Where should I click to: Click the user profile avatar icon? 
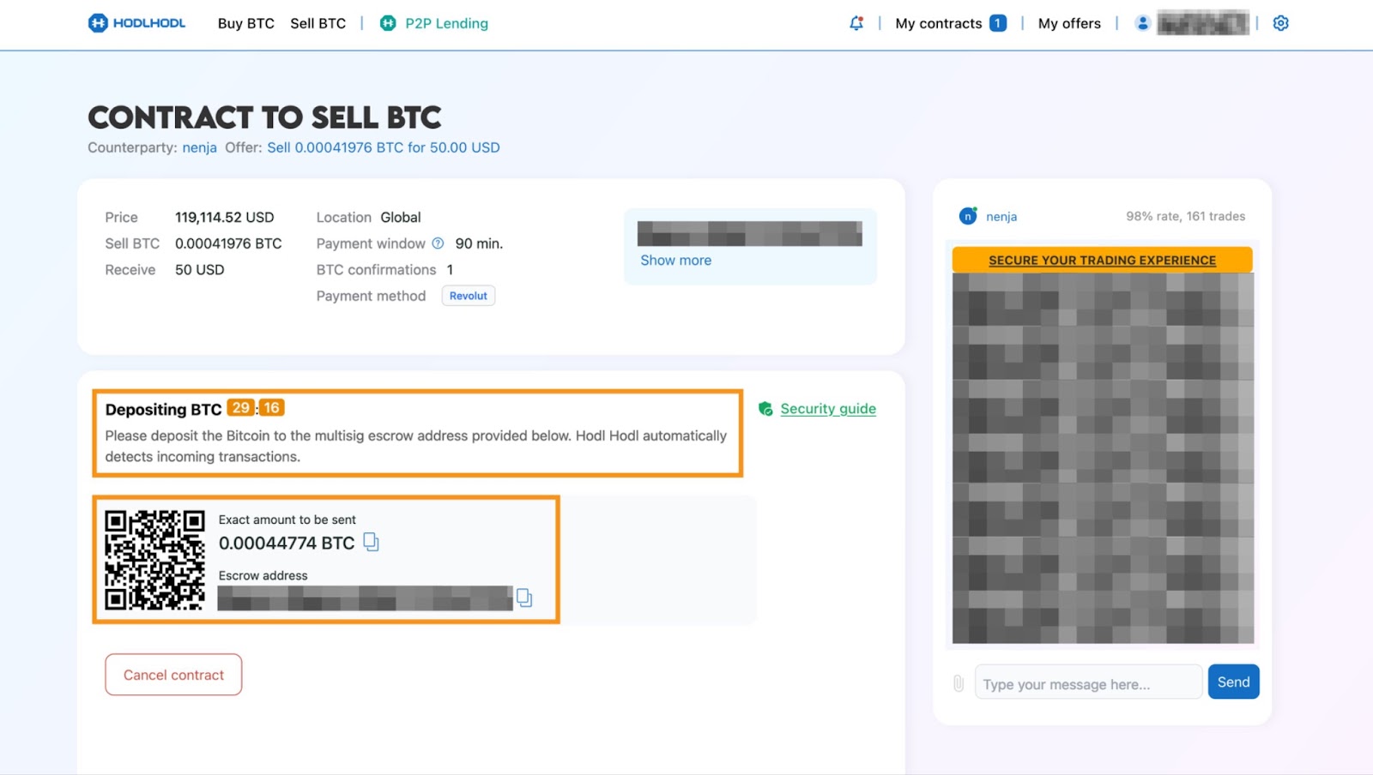click(1142, 23)
